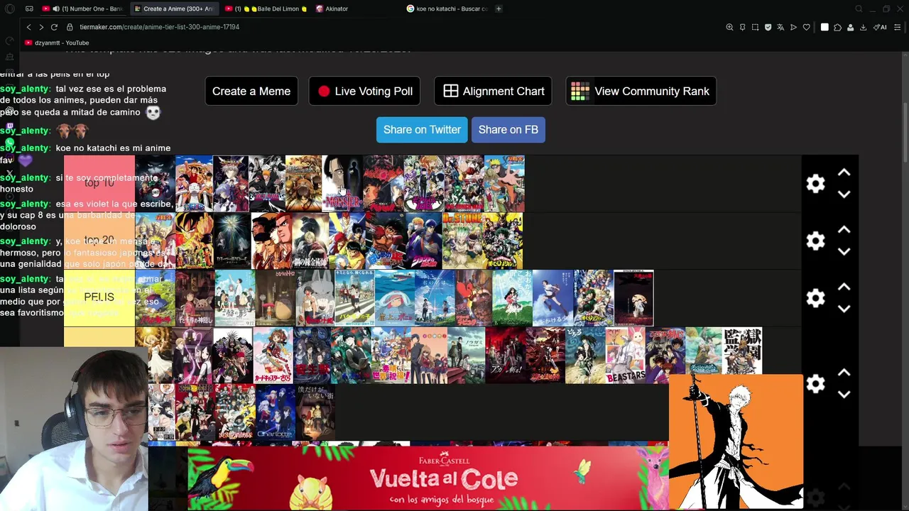Image resolution: width=909 pixels, height=511 pixels.
Task: Click the pin icon in address bar
Action: [742, 27]
